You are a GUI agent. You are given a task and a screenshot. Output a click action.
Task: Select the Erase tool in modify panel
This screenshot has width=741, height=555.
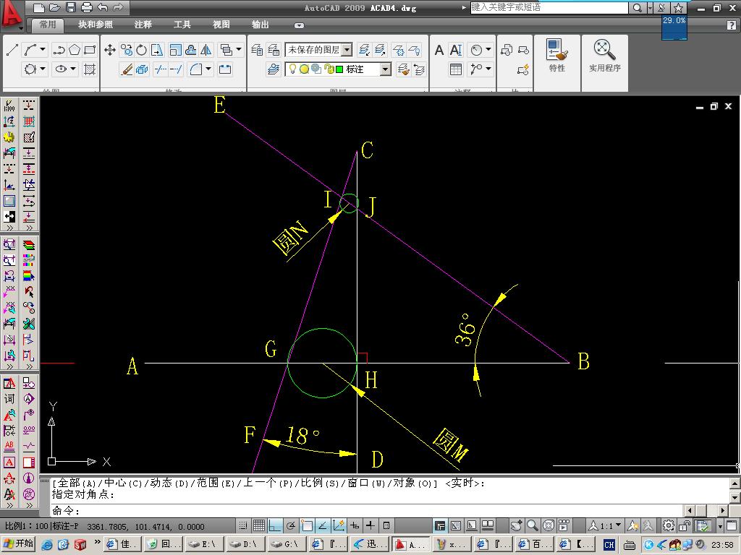click(x=127, y=69)
